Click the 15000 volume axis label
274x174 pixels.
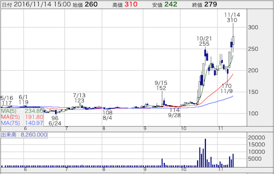pyautogui.click(x=257, y=145)
